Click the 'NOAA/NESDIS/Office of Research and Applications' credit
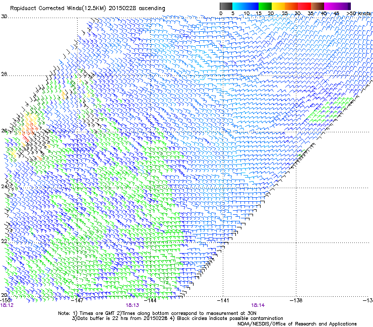Screen dimensions: 373x327 click(x=297, y=324)
